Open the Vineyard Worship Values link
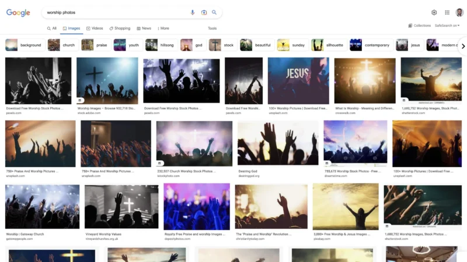The image size is (467, 262). tap(103, 234)
